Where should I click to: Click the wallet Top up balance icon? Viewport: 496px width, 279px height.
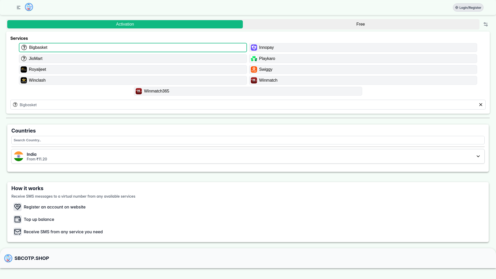(x=18, y=219)
